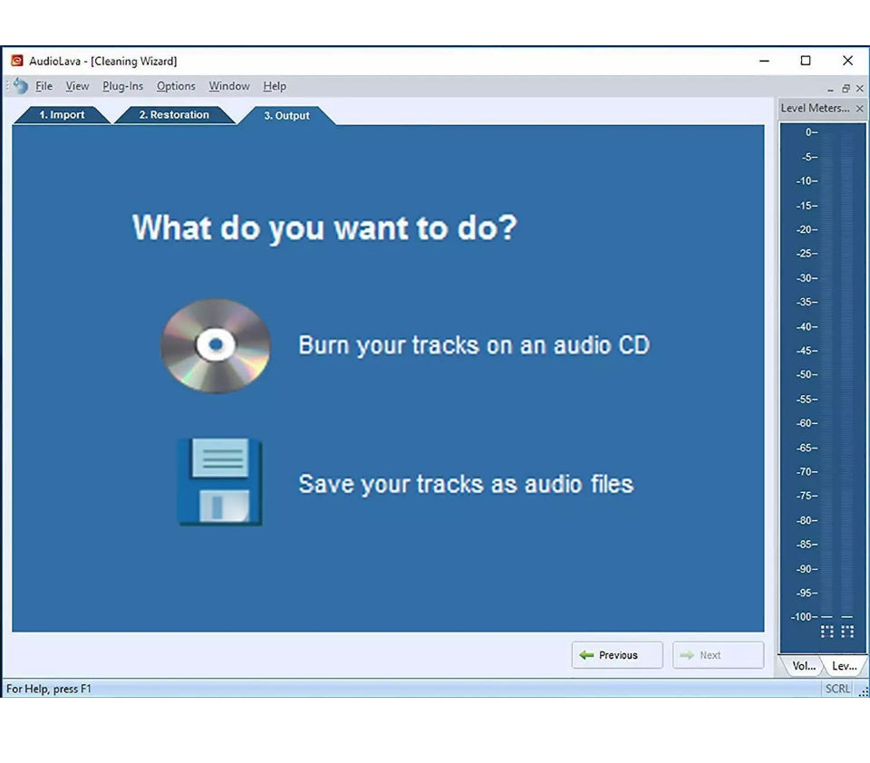Open the View menu
Screen dimensions: 870x763
[x=77, y=86]
